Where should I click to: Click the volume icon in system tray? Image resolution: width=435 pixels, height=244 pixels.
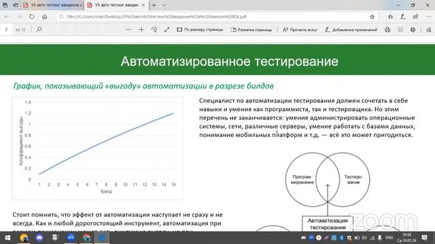click(x=364, y=238)
